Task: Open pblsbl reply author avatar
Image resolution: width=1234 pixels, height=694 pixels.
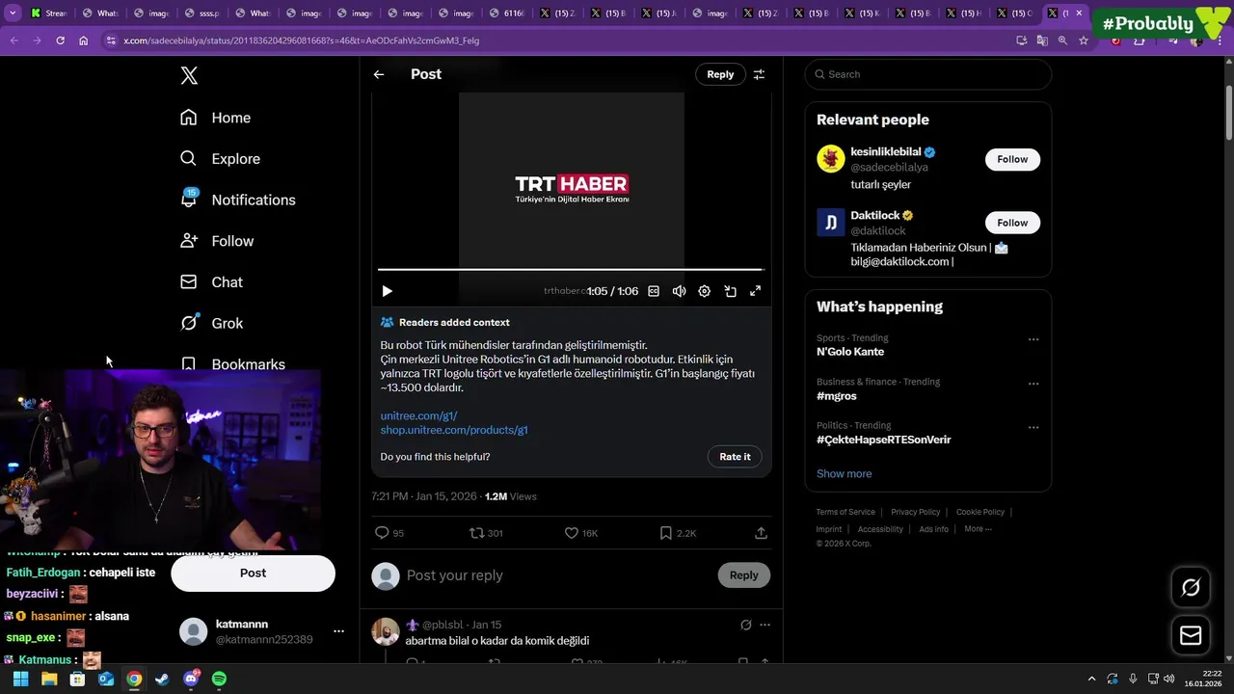Action: (x=386, y=631)
